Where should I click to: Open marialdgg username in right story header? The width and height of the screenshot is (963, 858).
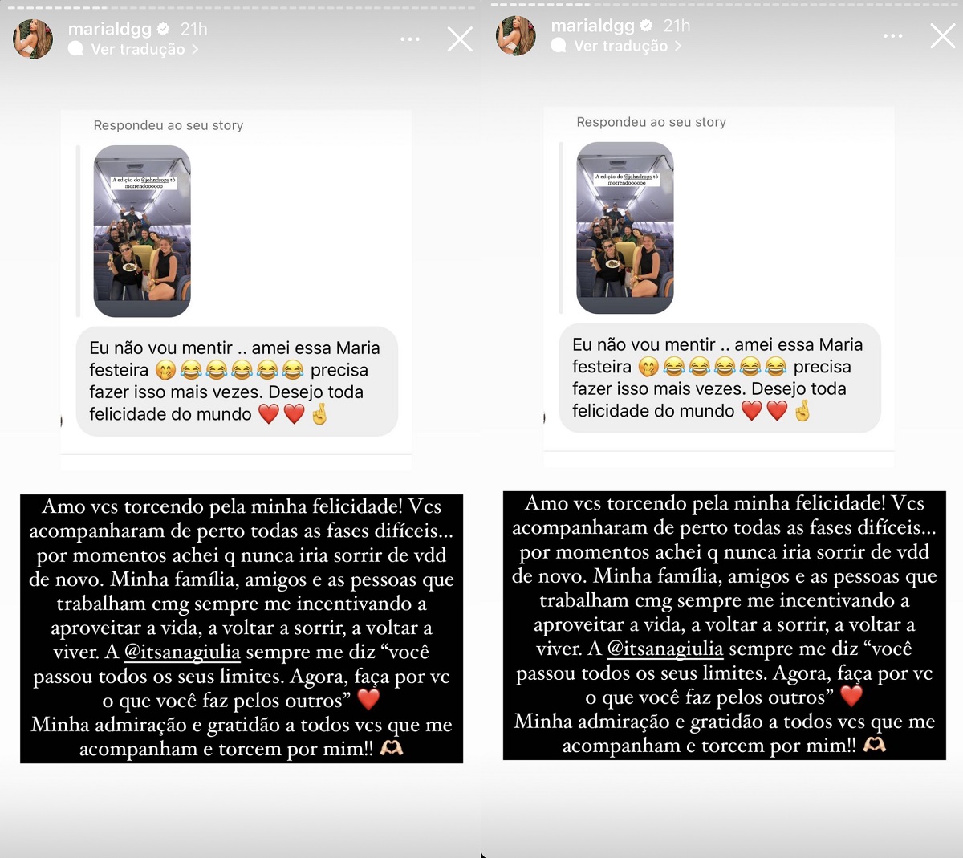click(x=593, y=26)
